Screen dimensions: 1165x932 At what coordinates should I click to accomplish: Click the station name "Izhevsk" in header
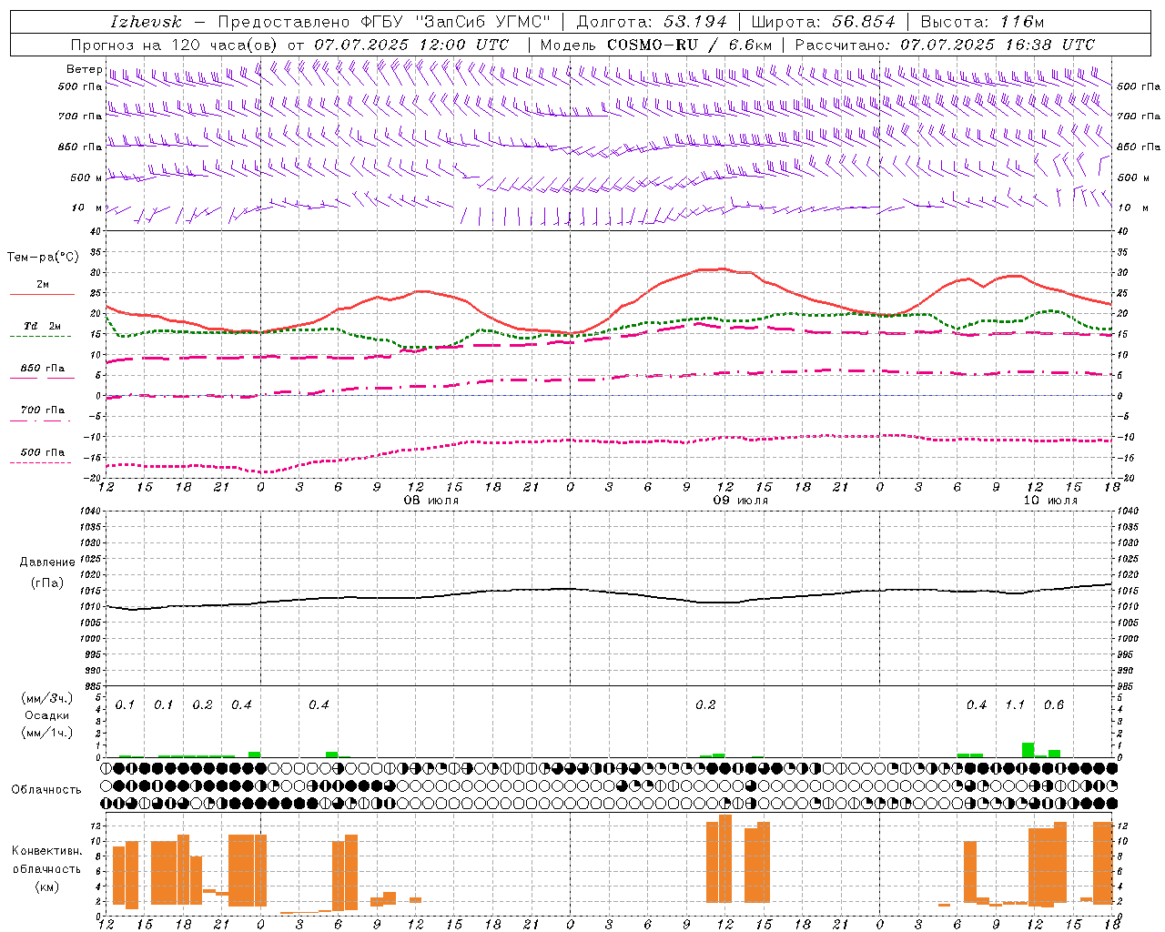point(146,22)
